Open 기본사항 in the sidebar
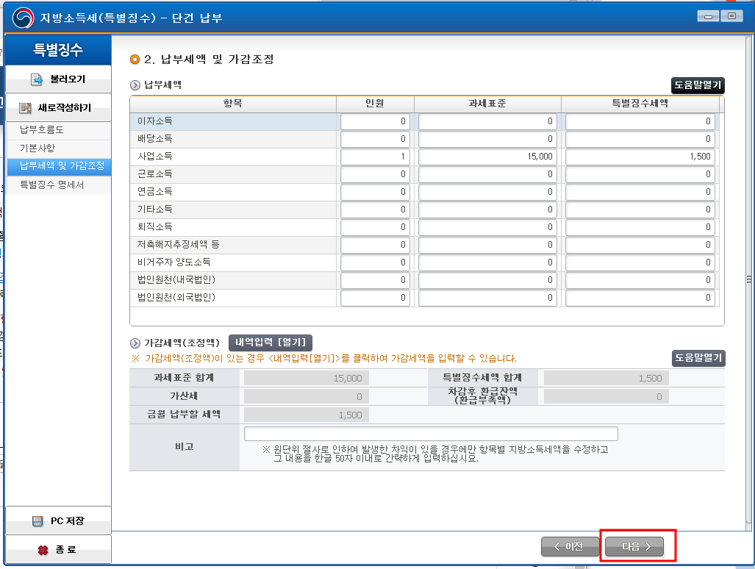 59,148
